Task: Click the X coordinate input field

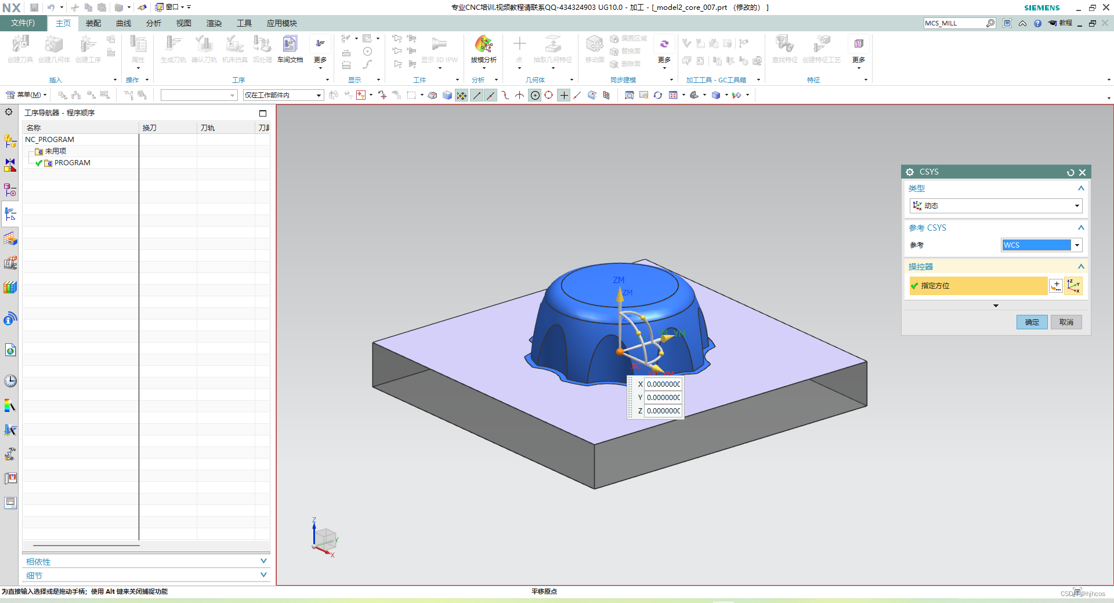Action: [664, 384]
